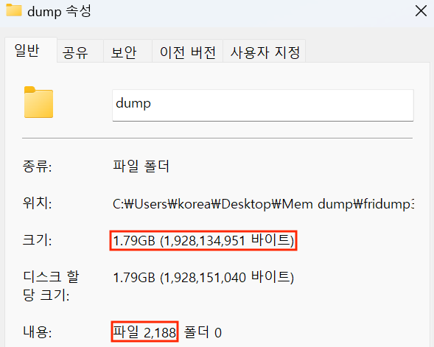Image resolution: width=434 pixels, height=347 pixels.
Task: Click the 크기: label
Action: [37, 240]
